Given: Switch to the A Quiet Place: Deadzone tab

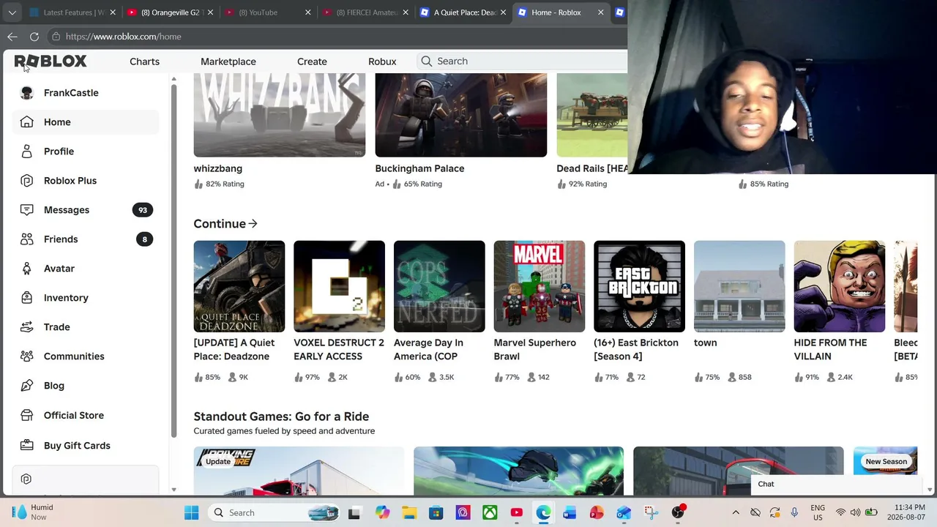Looking at the screenshot, I should [463, 12].
